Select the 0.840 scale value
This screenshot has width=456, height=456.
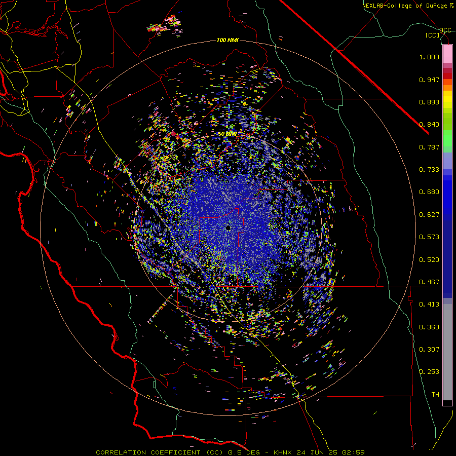429,125
